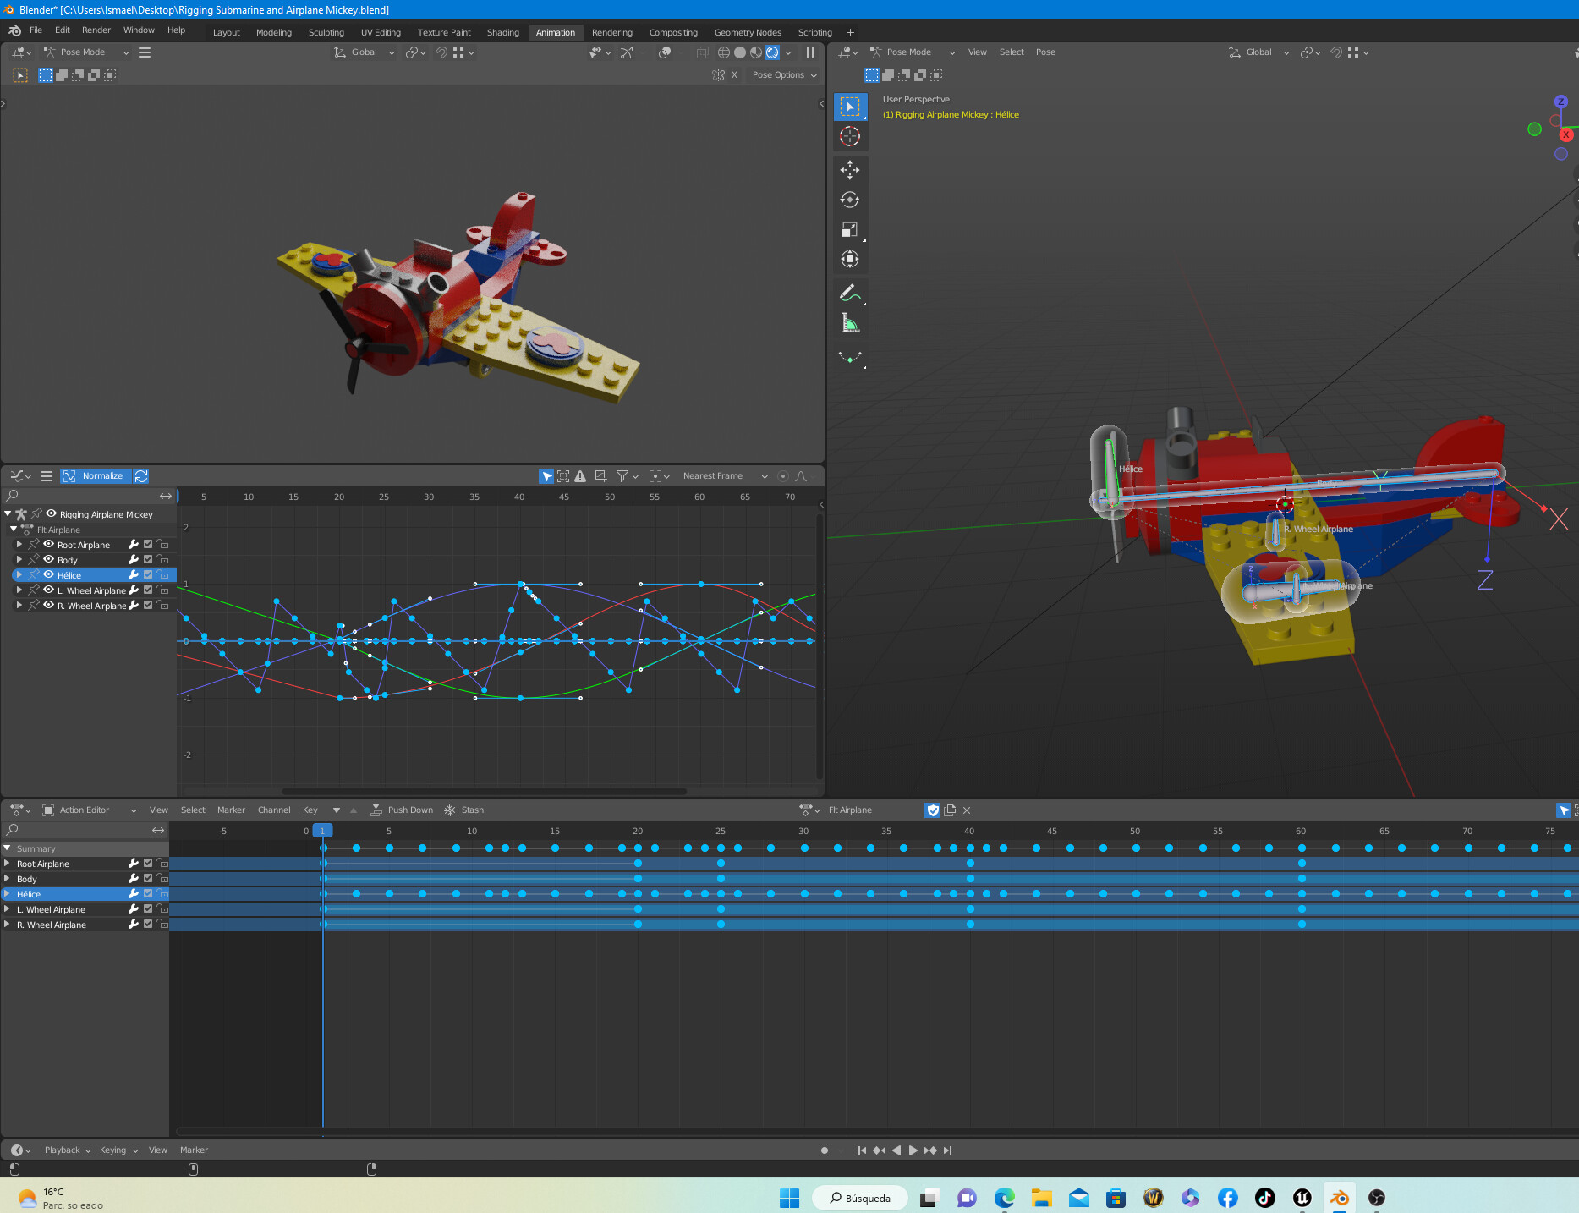The image size is (1579, 1213).
Task: Switch to the Shading workspace tab
Action: pos(502,32)
